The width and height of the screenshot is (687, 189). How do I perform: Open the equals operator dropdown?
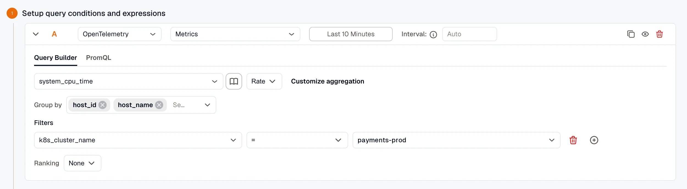[x=297, y=140]
